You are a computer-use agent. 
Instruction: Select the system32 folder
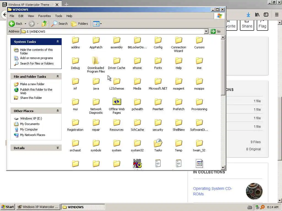click(x=137, y=146)
